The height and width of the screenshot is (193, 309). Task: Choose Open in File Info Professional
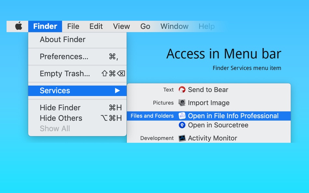[209, 116]
